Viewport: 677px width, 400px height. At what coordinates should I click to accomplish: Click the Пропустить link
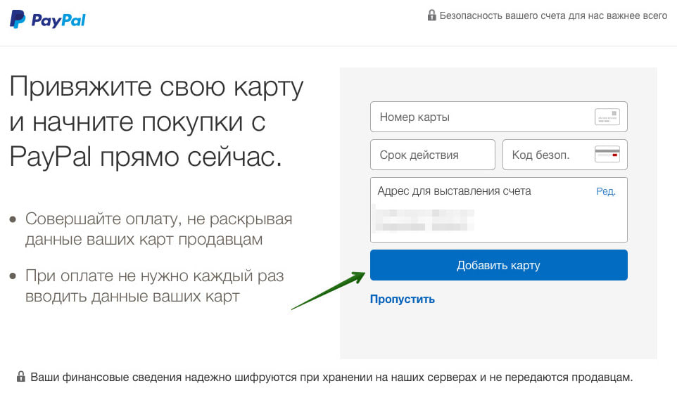(403, 299)
